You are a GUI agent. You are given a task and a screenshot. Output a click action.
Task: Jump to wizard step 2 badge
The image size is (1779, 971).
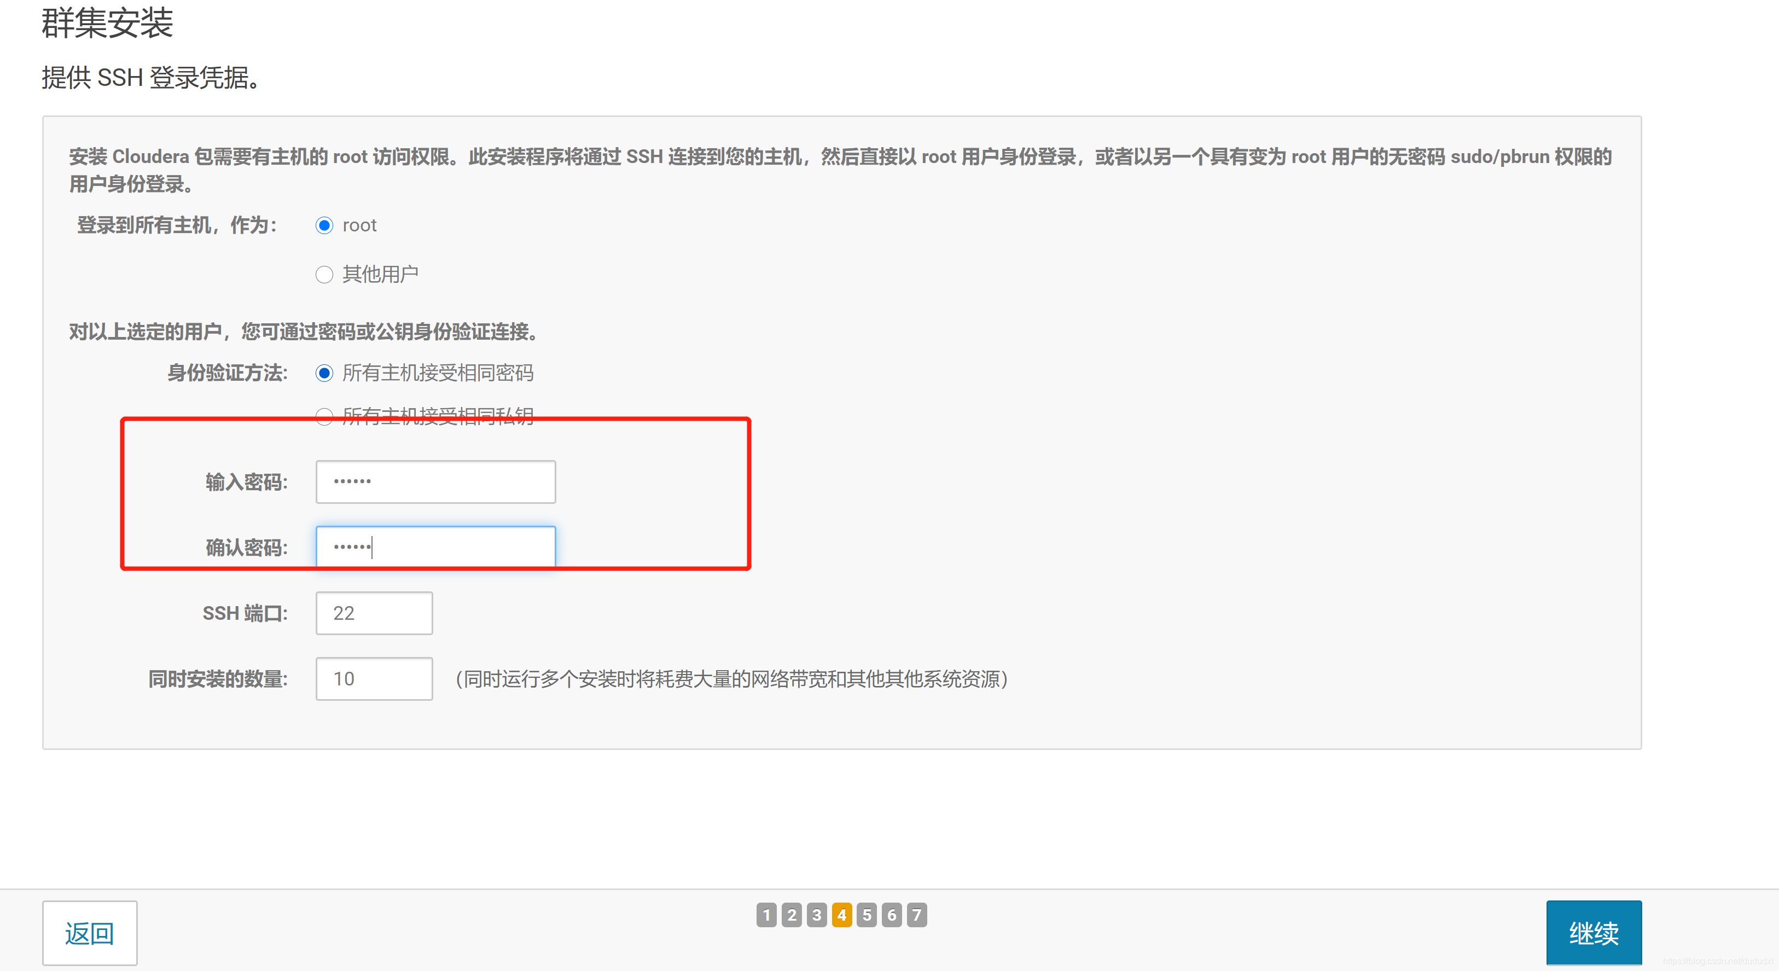click(x=792, y=915)
